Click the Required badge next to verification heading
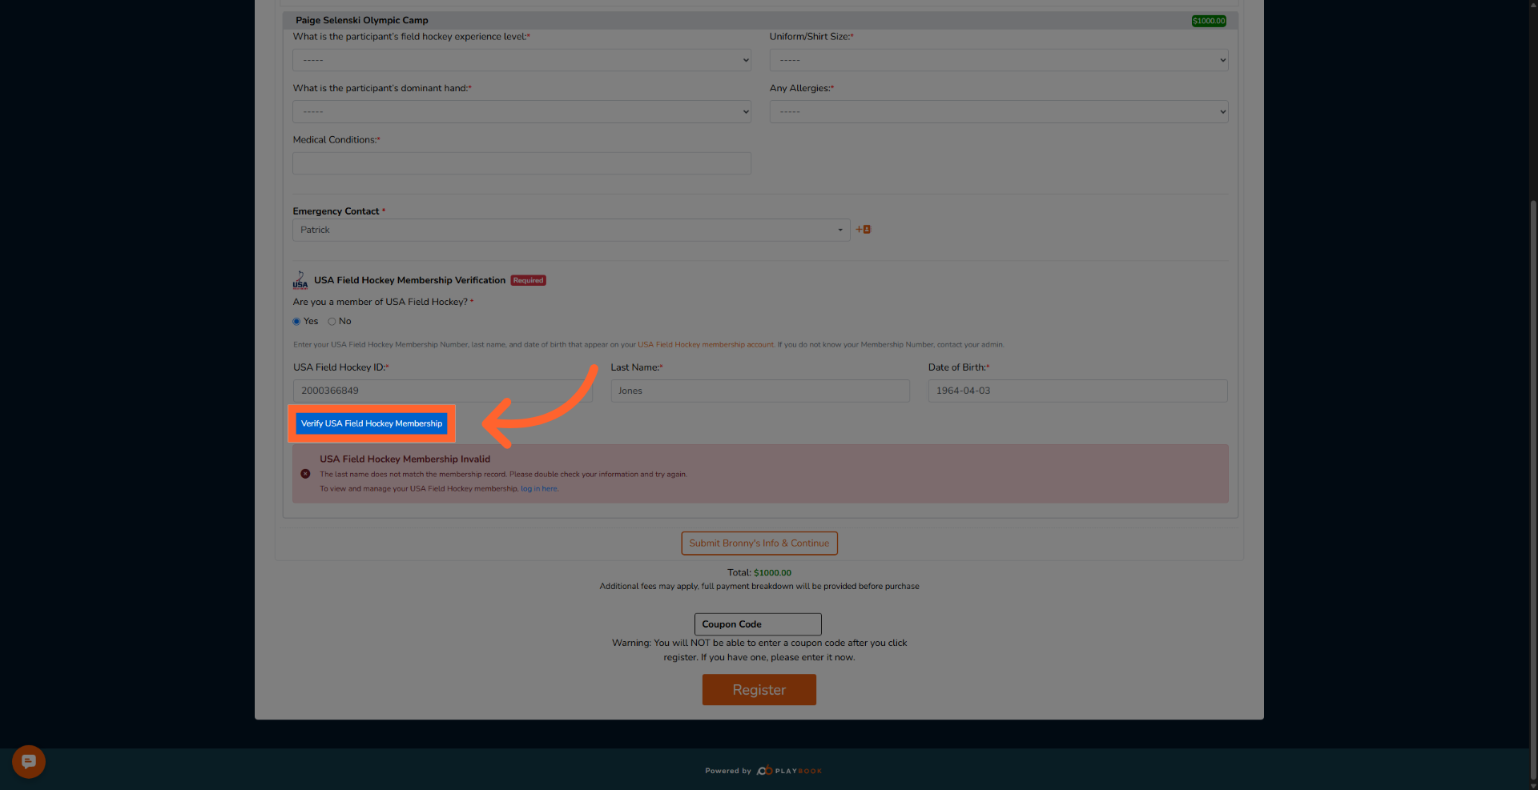Screen dimensions: 1538x790 pyautogui.click(x=529, y=280)
